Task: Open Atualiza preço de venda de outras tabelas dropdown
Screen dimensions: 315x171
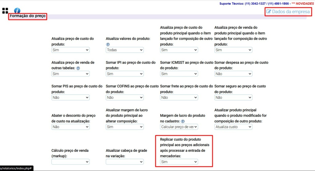Action: pyautogui.click(x=70, y=74)
